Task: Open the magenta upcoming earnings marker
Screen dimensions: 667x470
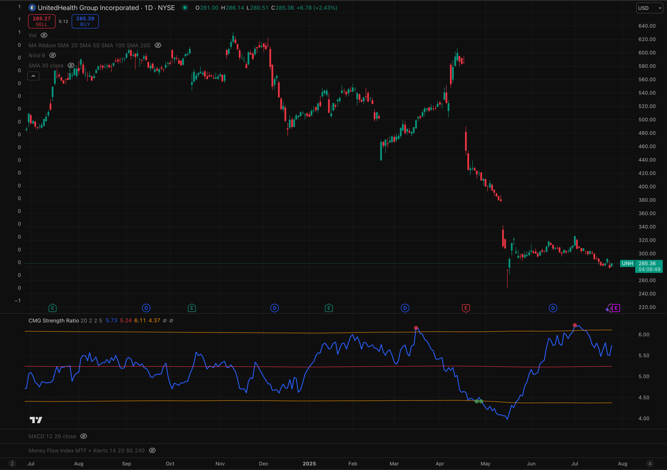Action: click(616, 308)
